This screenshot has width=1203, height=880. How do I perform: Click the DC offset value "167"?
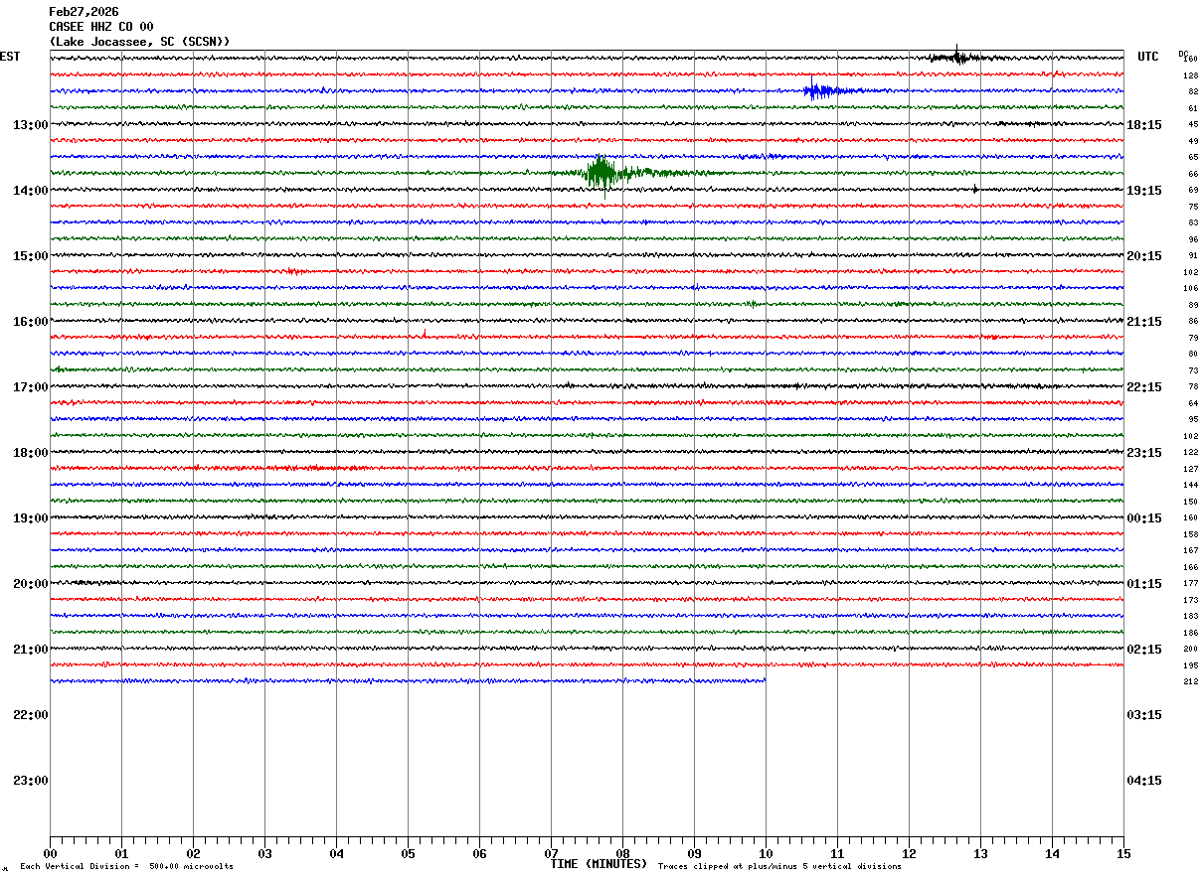1190,550
